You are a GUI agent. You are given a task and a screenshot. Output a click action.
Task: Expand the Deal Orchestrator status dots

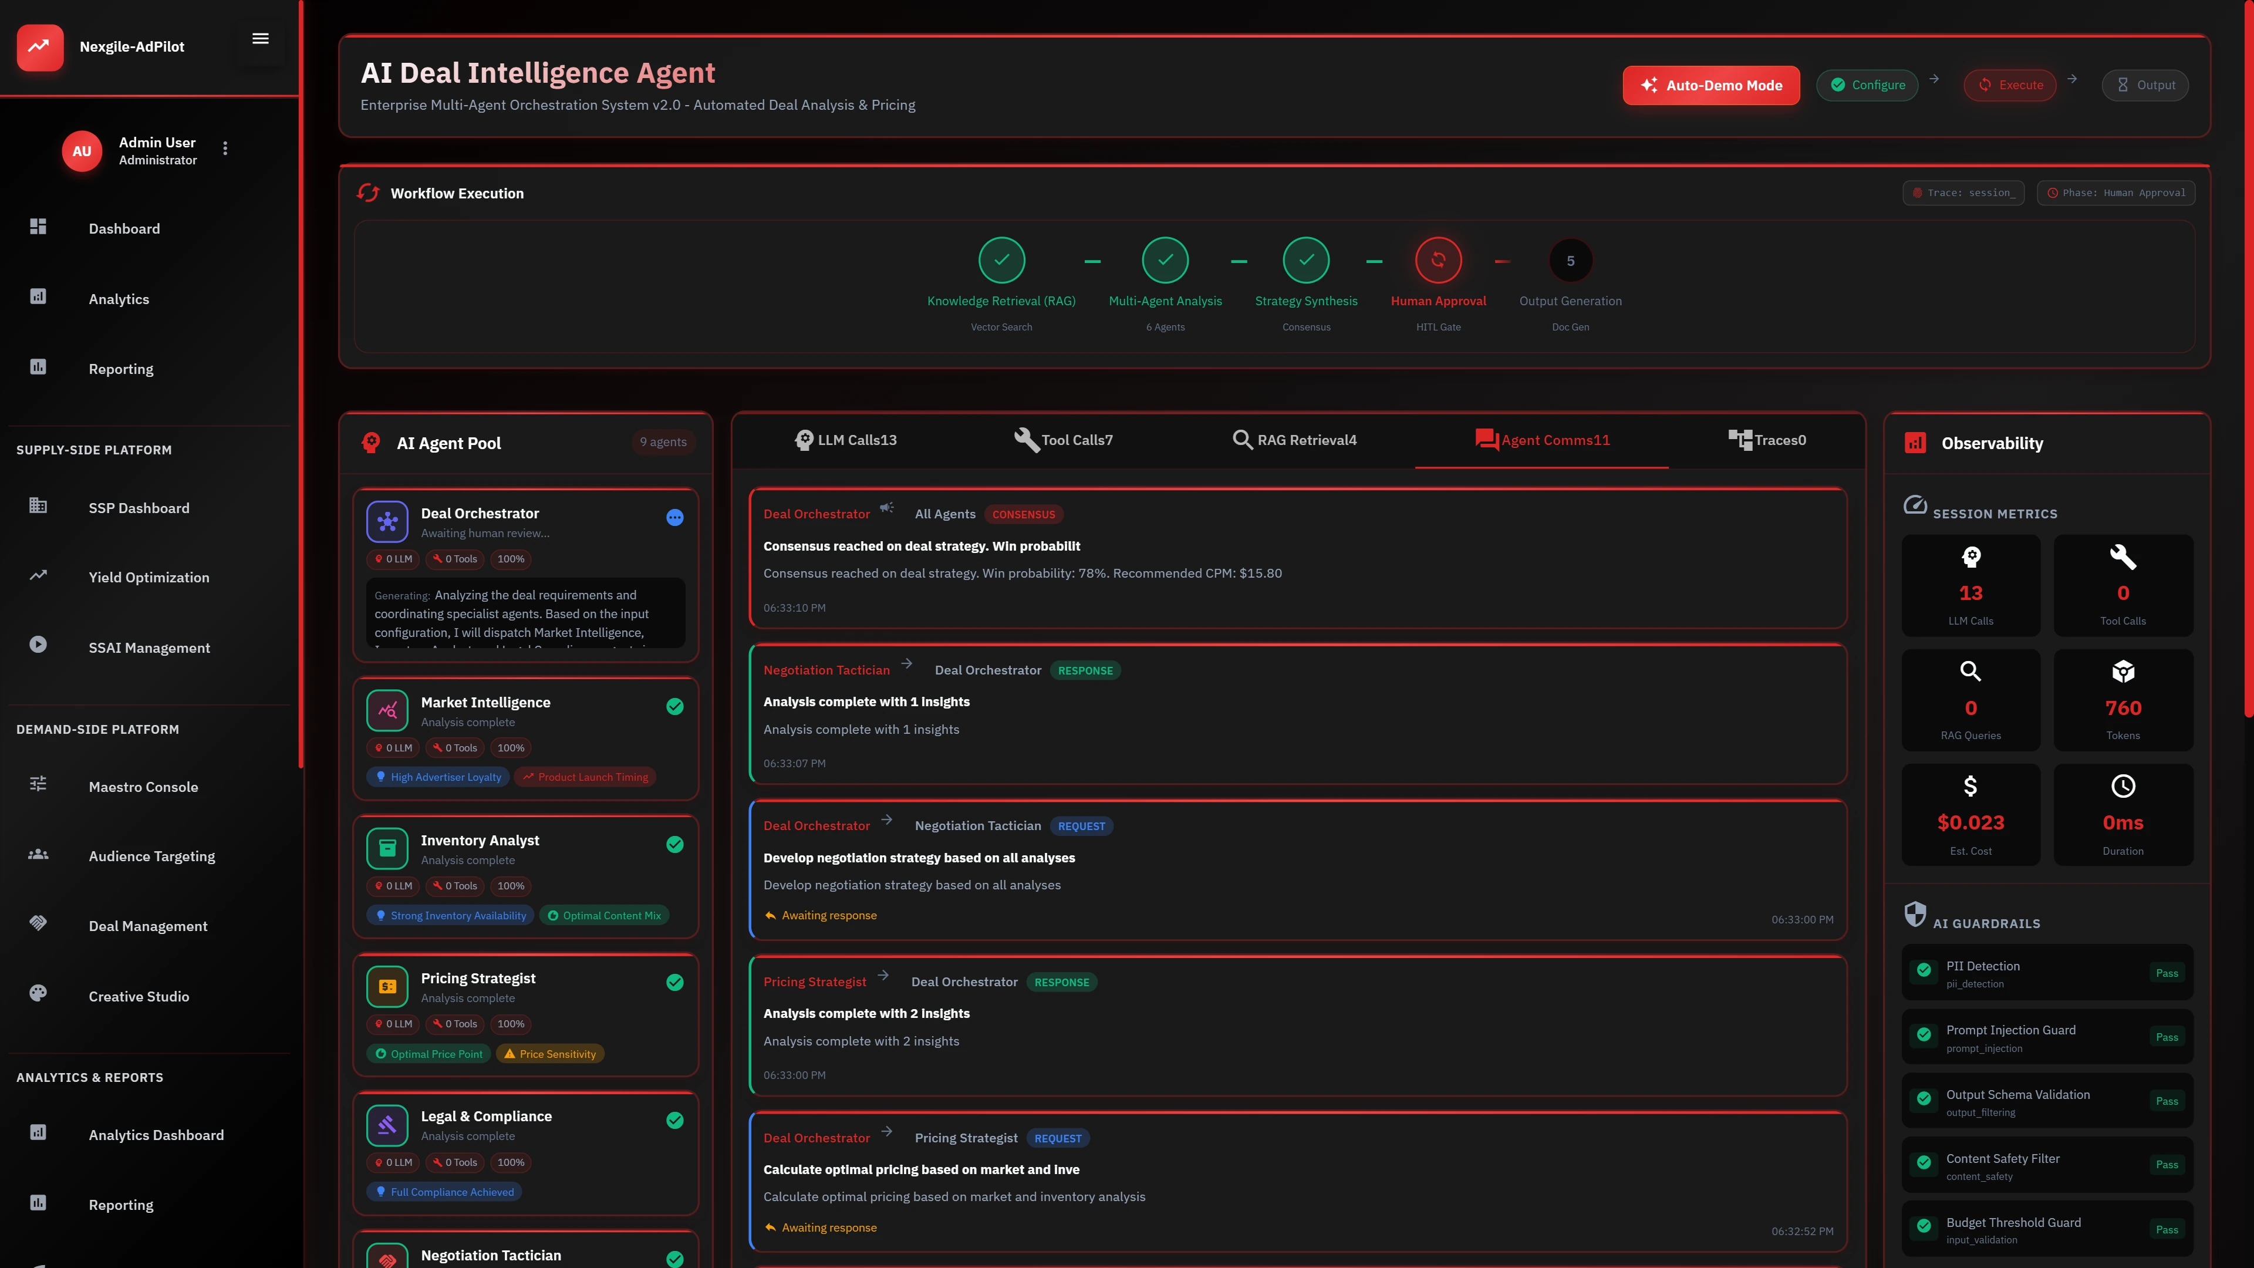tap(674, 517)
